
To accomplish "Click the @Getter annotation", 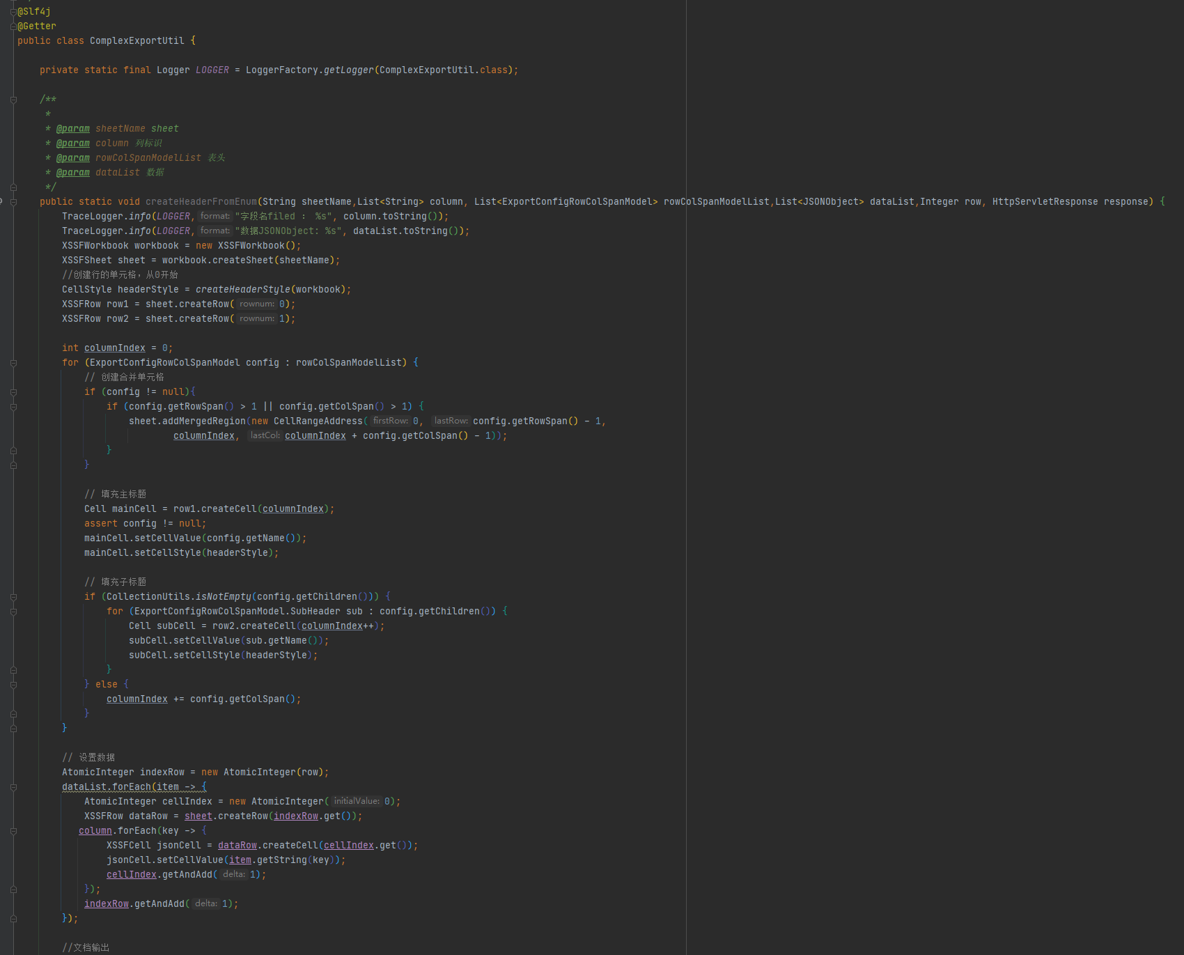I will click(37, 26).
